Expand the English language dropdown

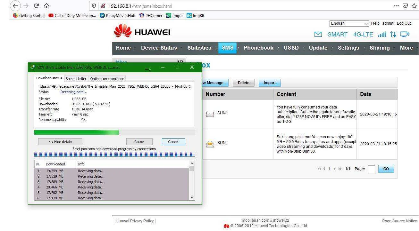pos(349,23)
